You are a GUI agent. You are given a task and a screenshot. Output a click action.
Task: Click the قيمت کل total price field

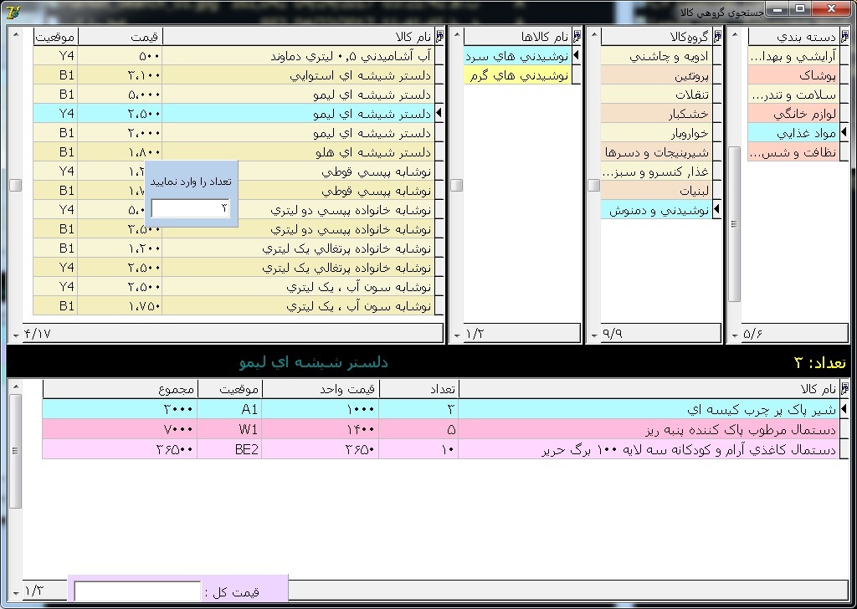[x=138, y=591]
